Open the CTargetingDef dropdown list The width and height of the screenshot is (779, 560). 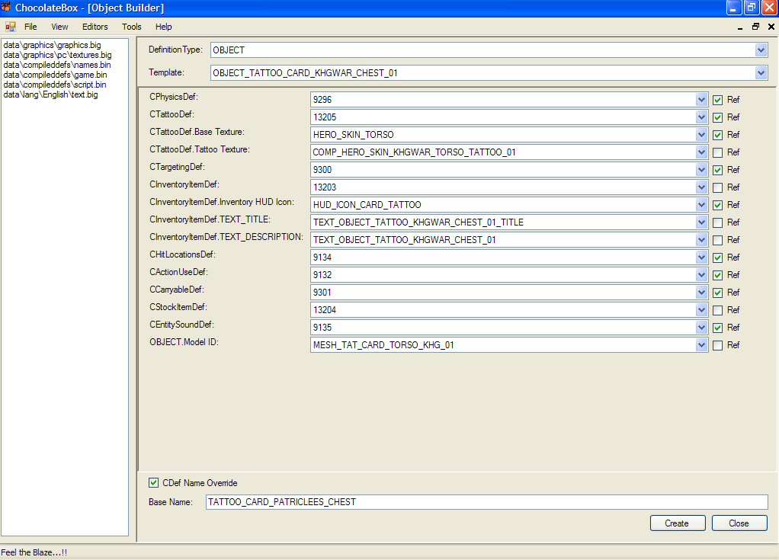702,170
